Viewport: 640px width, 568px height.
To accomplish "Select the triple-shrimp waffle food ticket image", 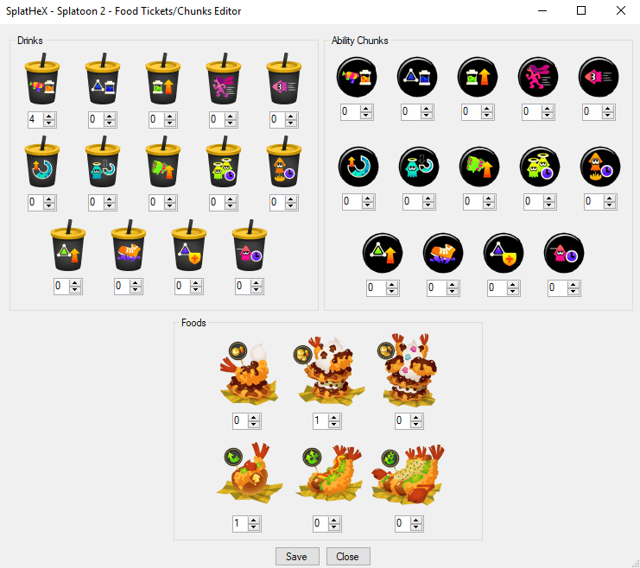I will 409,370.
